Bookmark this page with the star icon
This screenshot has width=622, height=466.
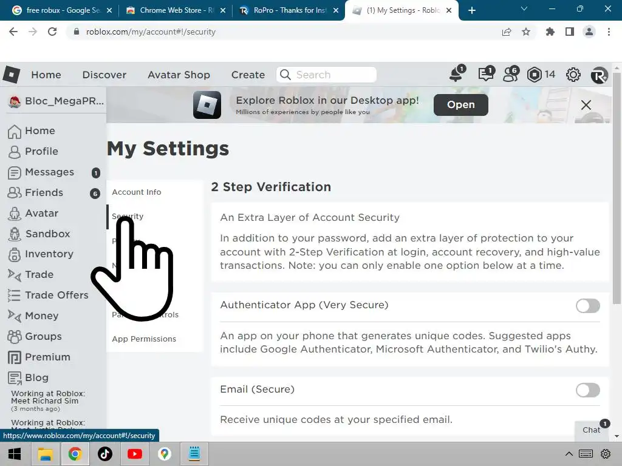(x=526, y=32)
